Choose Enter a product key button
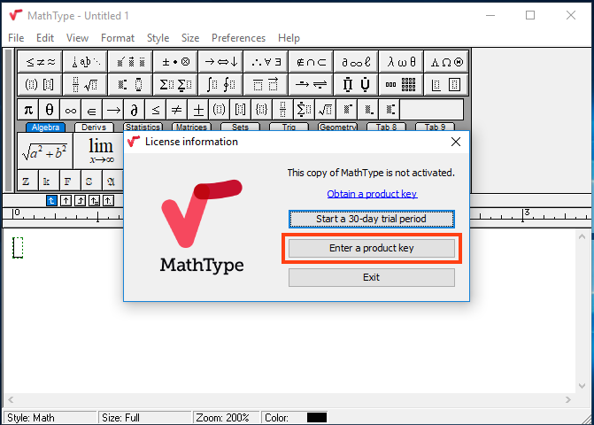 coord(372,248)
